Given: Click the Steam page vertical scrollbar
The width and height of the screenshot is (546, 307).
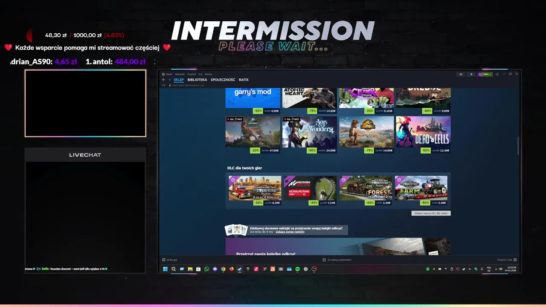Looking at the screenshot, I should point(518,146).
